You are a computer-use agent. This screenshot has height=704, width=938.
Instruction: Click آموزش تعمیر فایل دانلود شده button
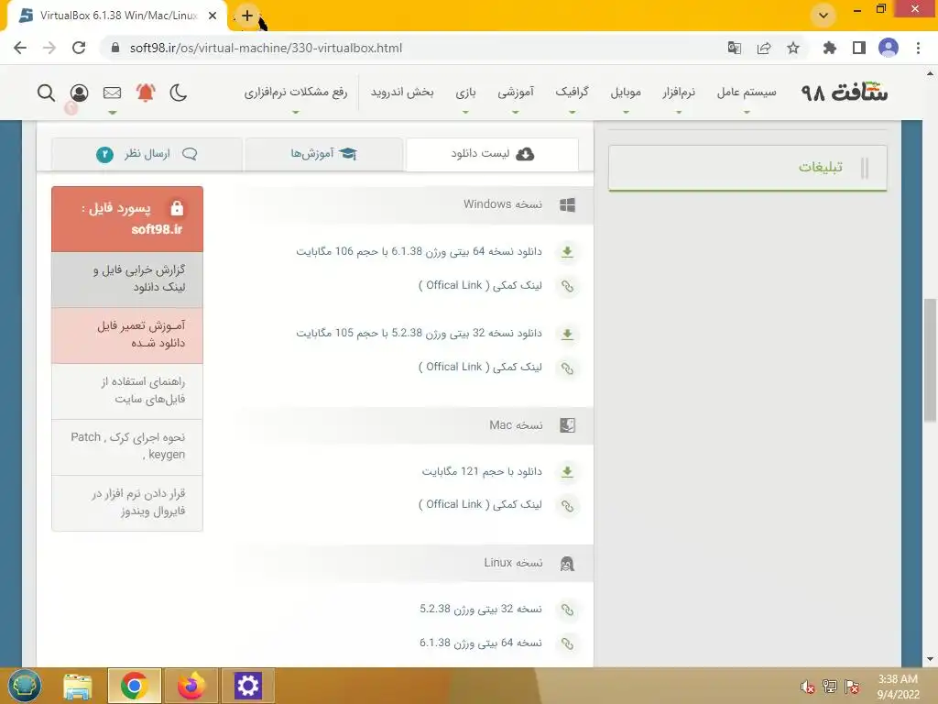point(127,335)
